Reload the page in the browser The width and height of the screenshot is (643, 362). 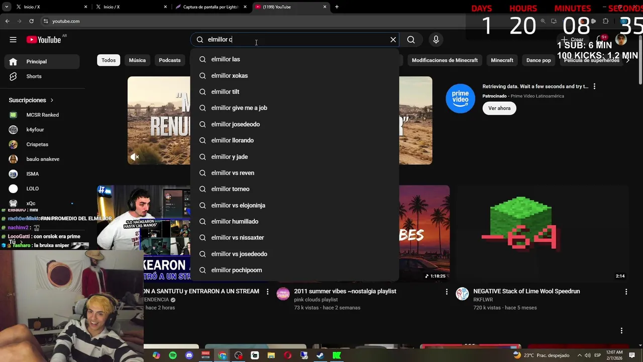coord(31,21)
